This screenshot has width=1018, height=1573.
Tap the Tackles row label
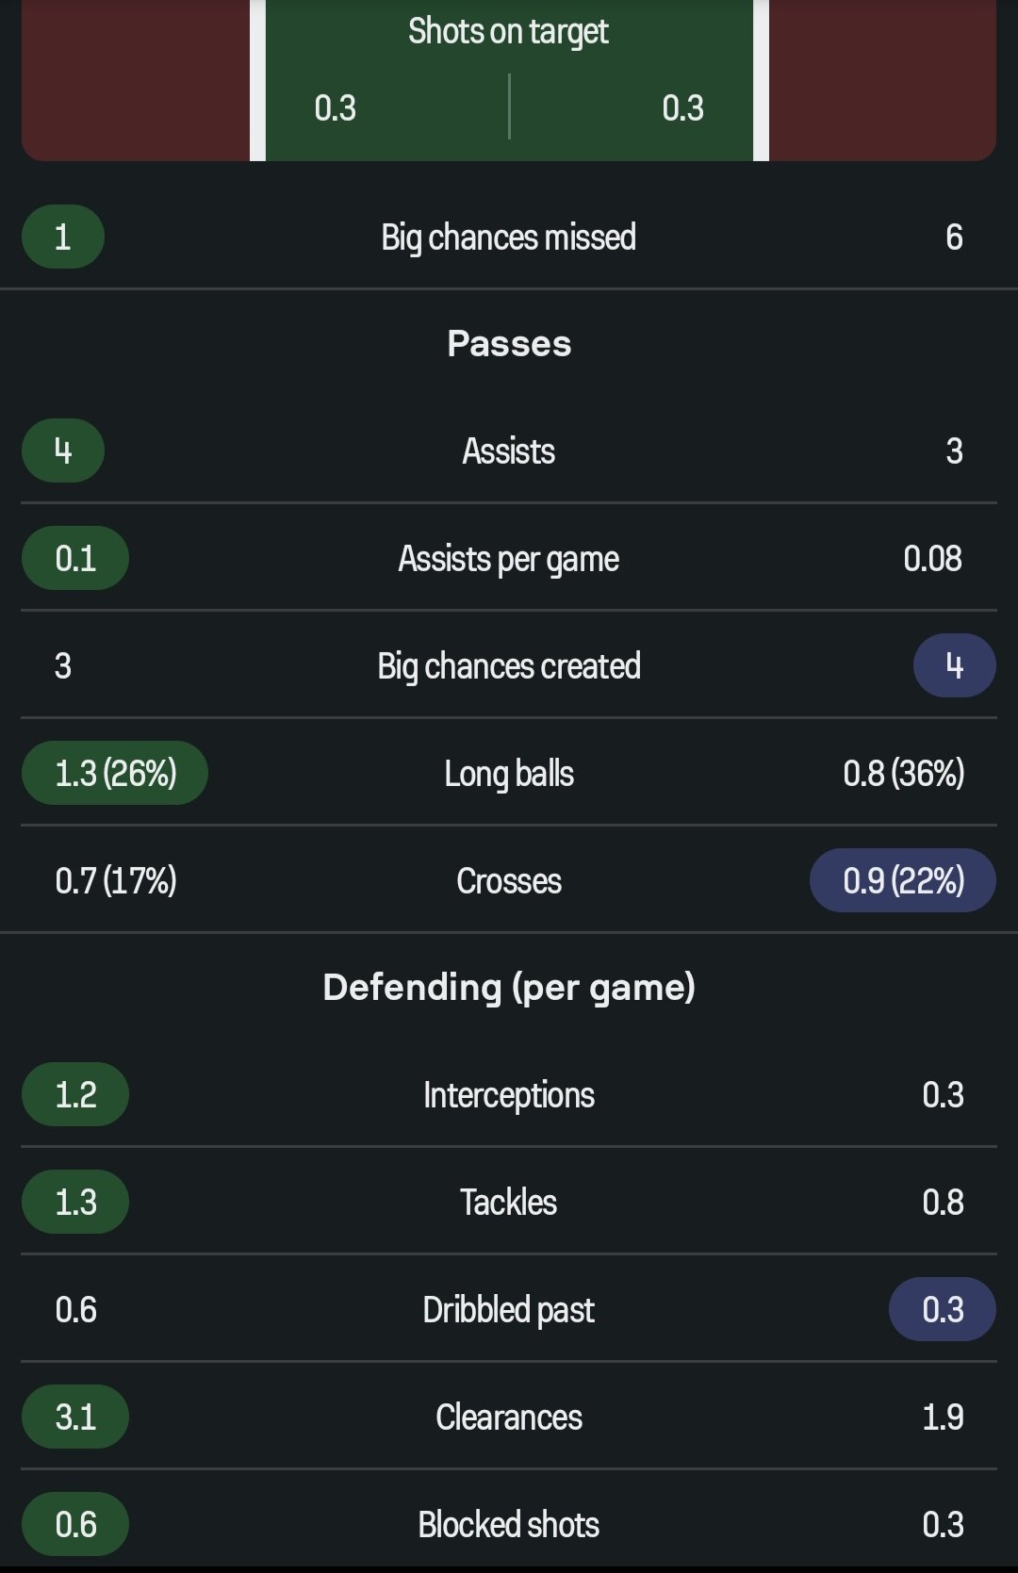tap(508, 1203)
